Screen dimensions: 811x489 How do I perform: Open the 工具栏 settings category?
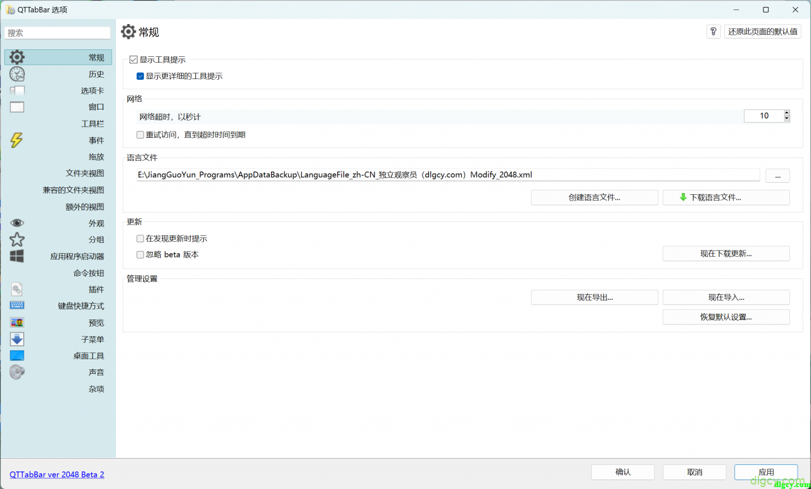point(92,124)
